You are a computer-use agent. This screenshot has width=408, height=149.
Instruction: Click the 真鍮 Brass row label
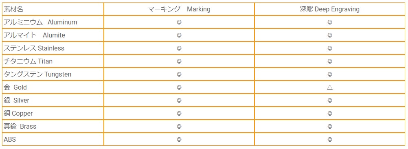(20, 126)
